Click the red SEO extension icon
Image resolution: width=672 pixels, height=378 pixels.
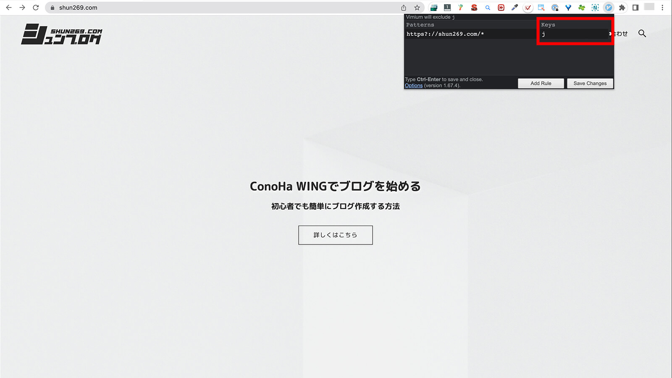tap(474, 8)
